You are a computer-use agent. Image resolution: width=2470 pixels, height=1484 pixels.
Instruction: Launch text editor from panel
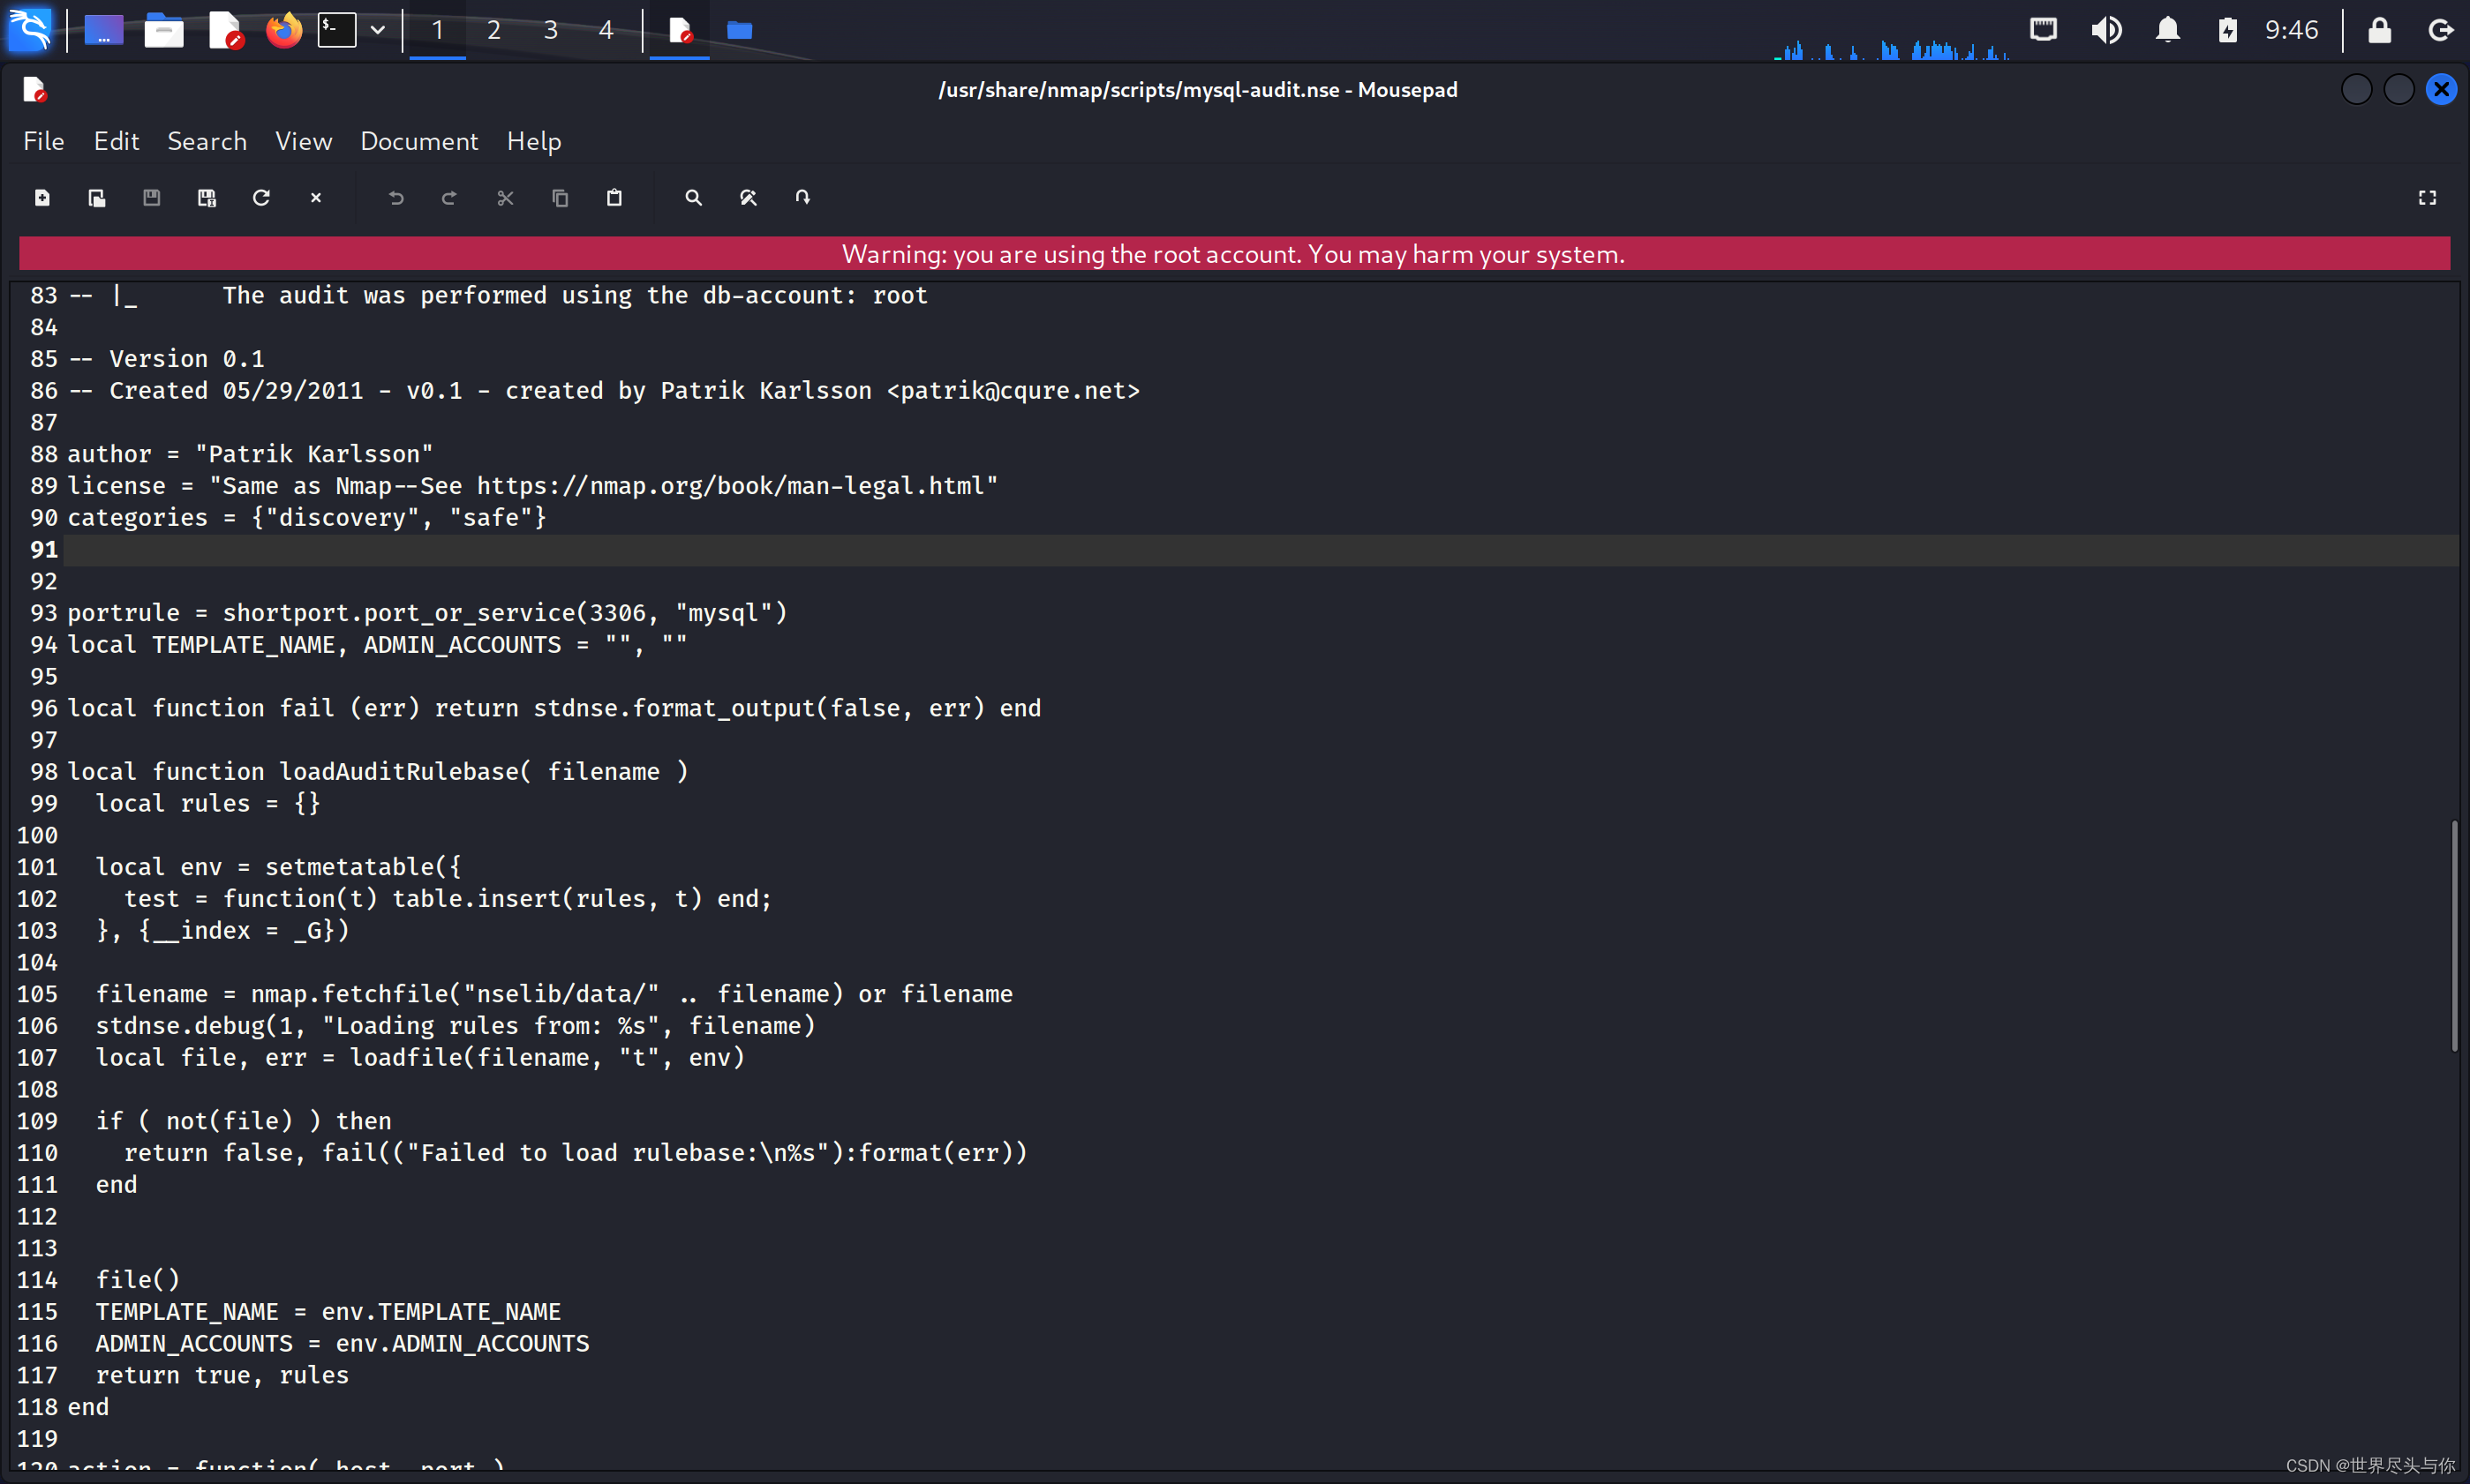225,30
